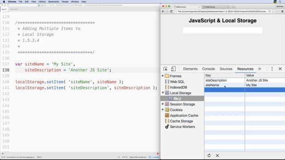This screenshot has width=285, height=160.
Task: Open the Chrome hamburger menu
Action: [x=282, y=11]
